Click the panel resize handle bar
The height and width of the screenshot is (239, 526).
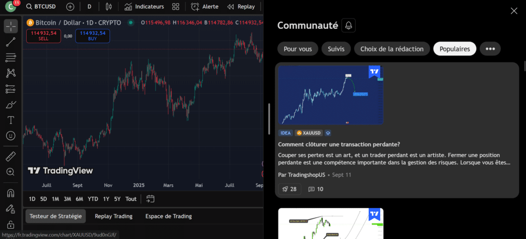(x=269, y=119)
